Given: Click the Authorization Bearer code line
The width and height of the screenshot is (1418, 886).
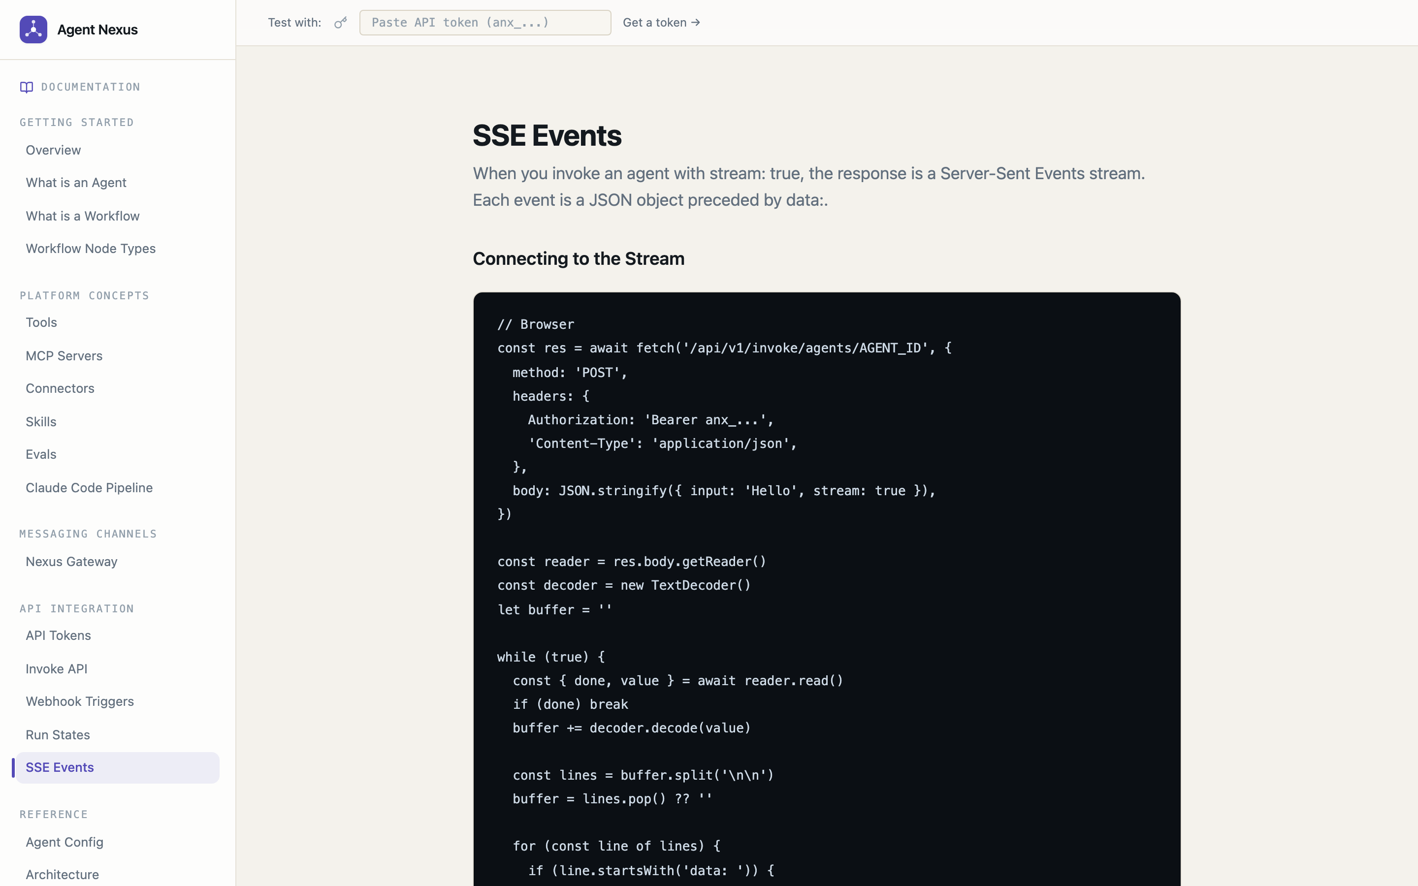Looking at the screenshot, I should pos(651,420).
